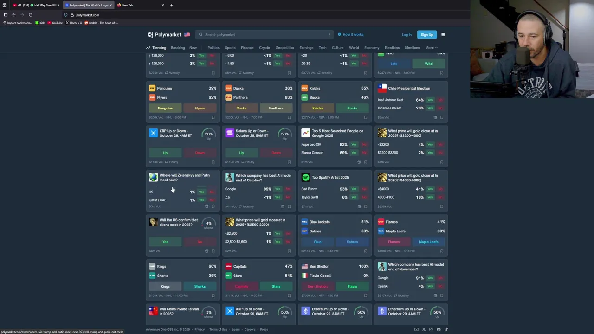Bookmark the Knicks vs Bucks market
594x334 pixels.
(365, 117)
